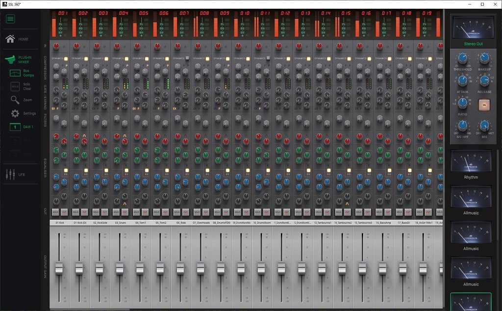This screenshot has width=502, height=311.
Task: Toggle the bus compressor IN button
Action: tap(484, 105)
